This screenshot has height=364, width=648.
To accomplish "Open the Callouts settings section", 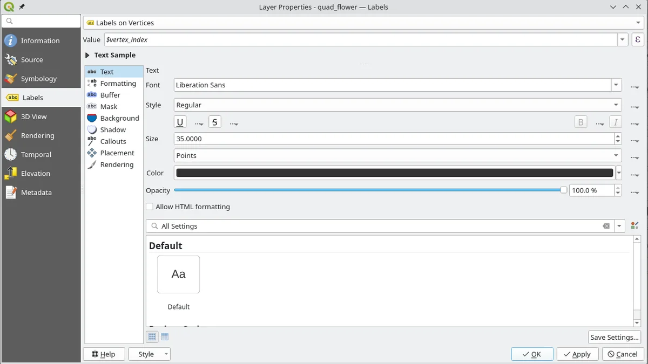I will coord(113,141).
